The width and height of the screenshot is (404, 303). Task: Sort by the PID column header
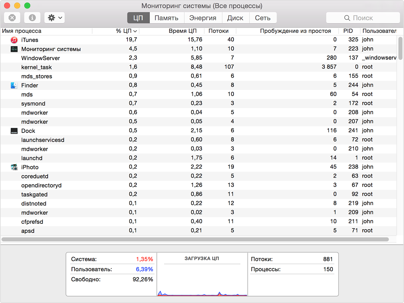(348, 31)
